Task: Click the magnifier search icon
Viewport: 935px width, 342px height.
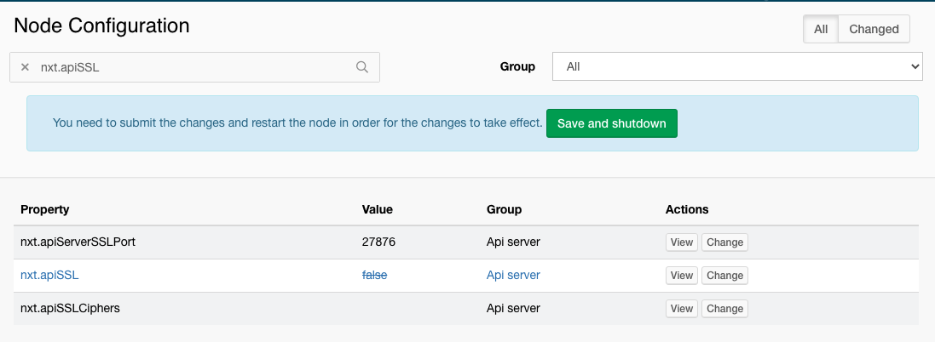Action: point(362,67)
